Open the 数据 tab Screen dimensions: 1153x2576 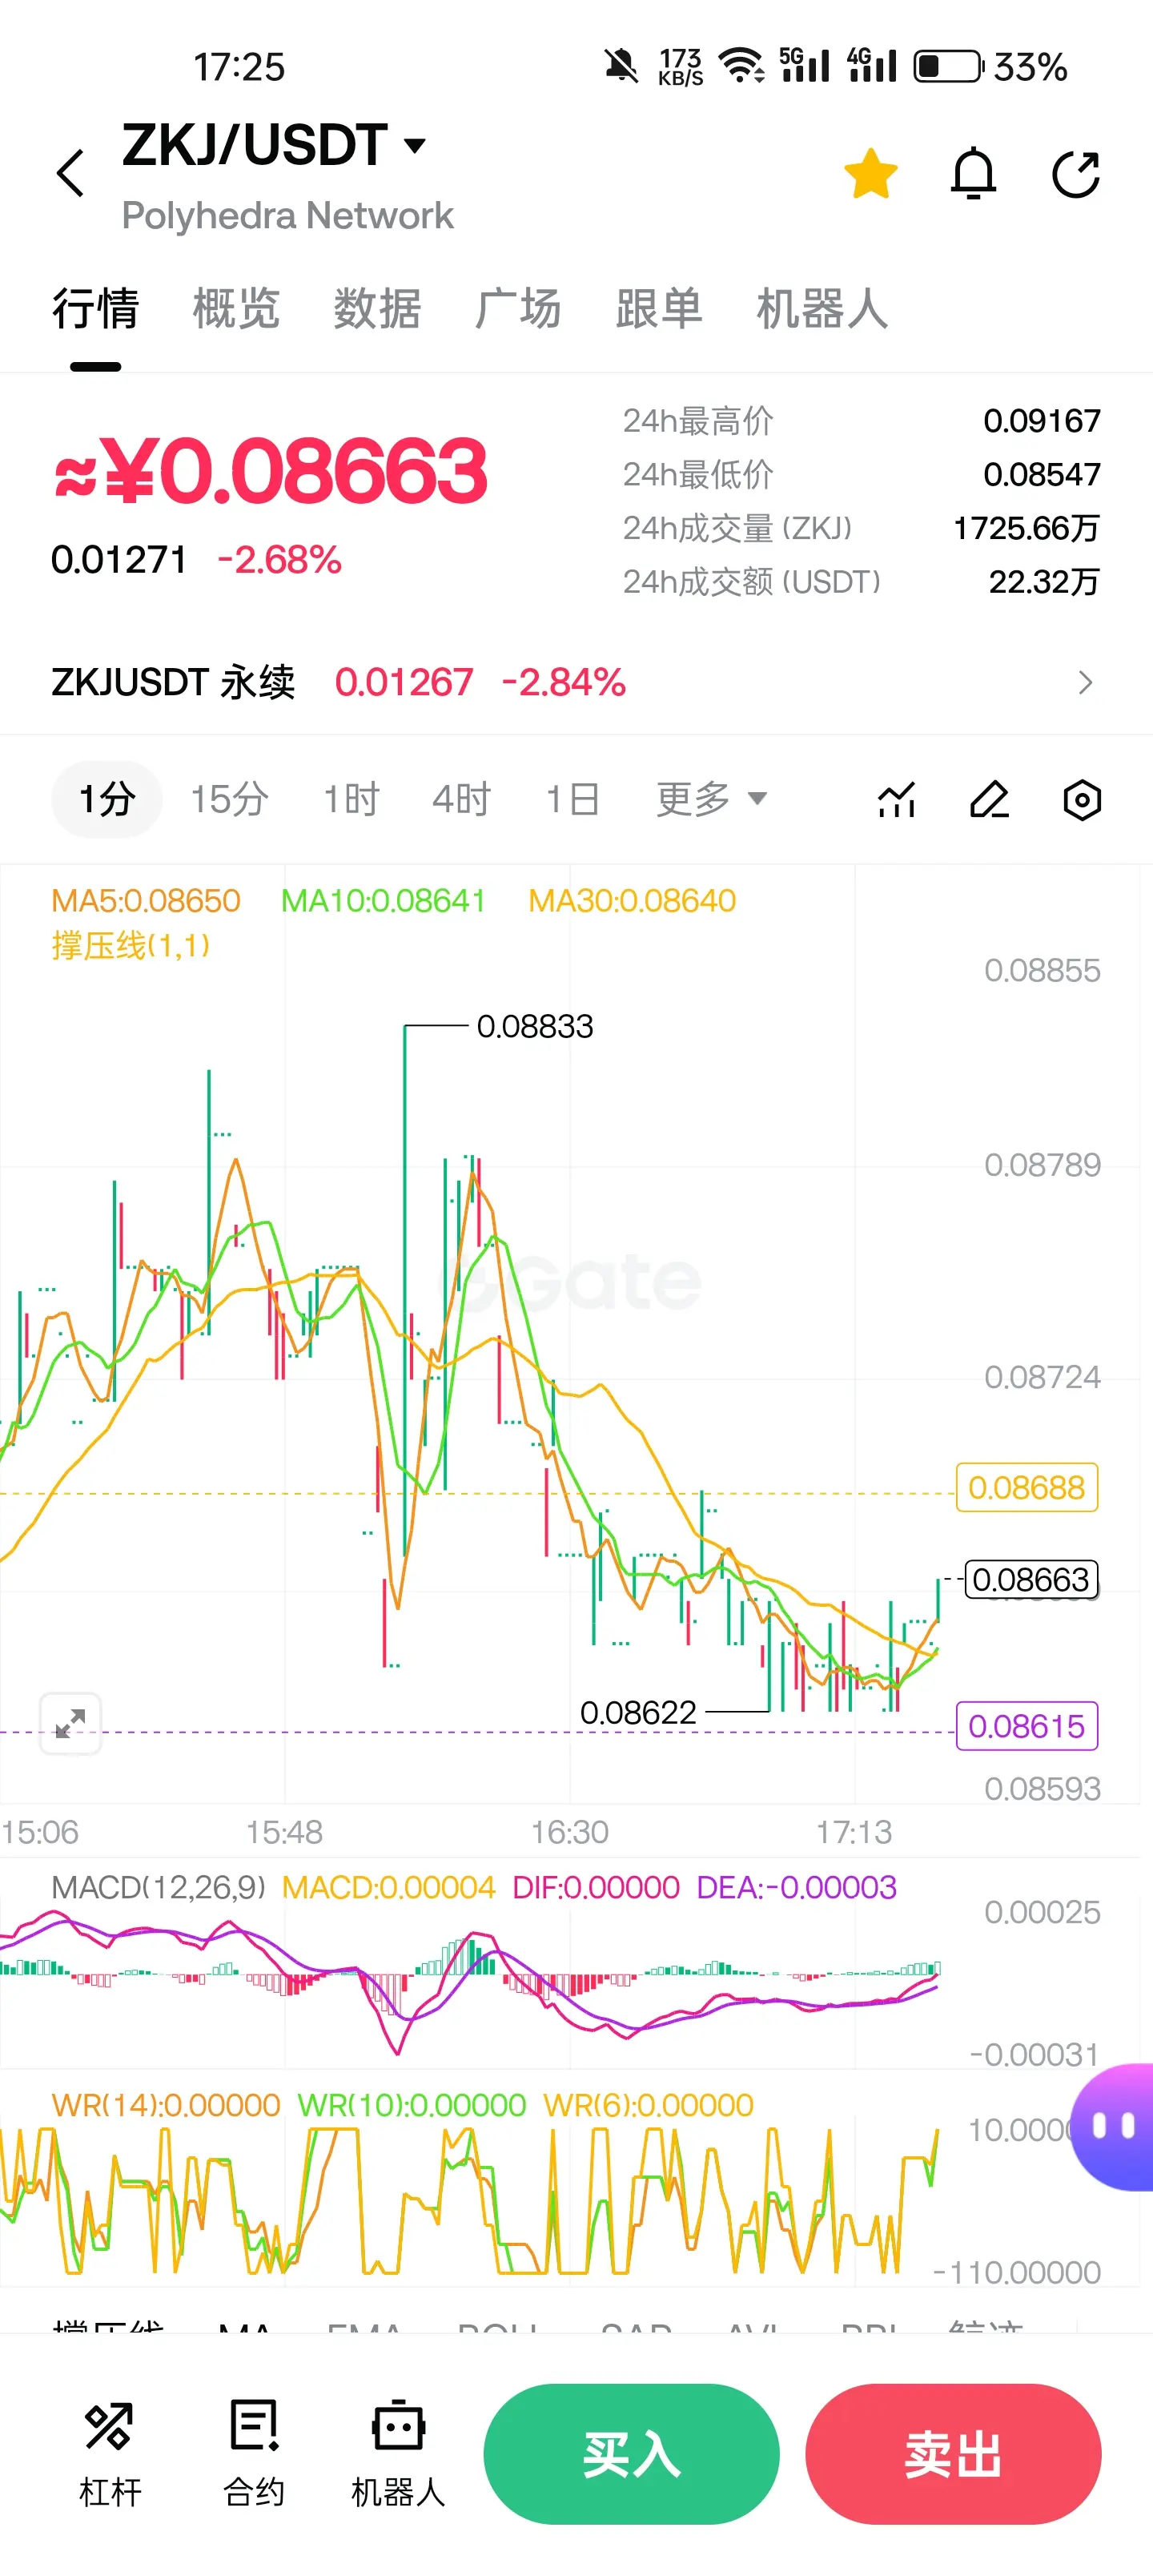(x=377, y=308)
